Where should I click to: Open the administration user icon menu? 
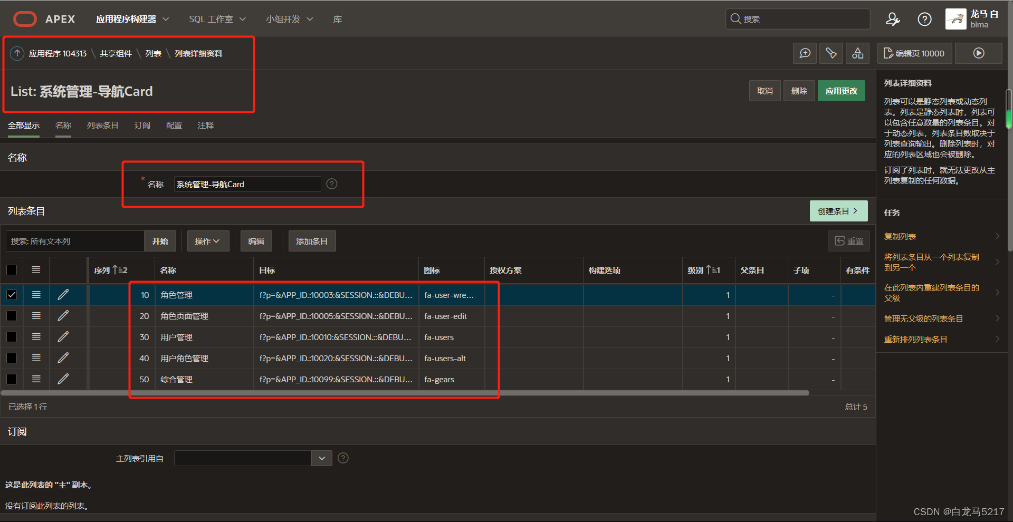point(893,20)
